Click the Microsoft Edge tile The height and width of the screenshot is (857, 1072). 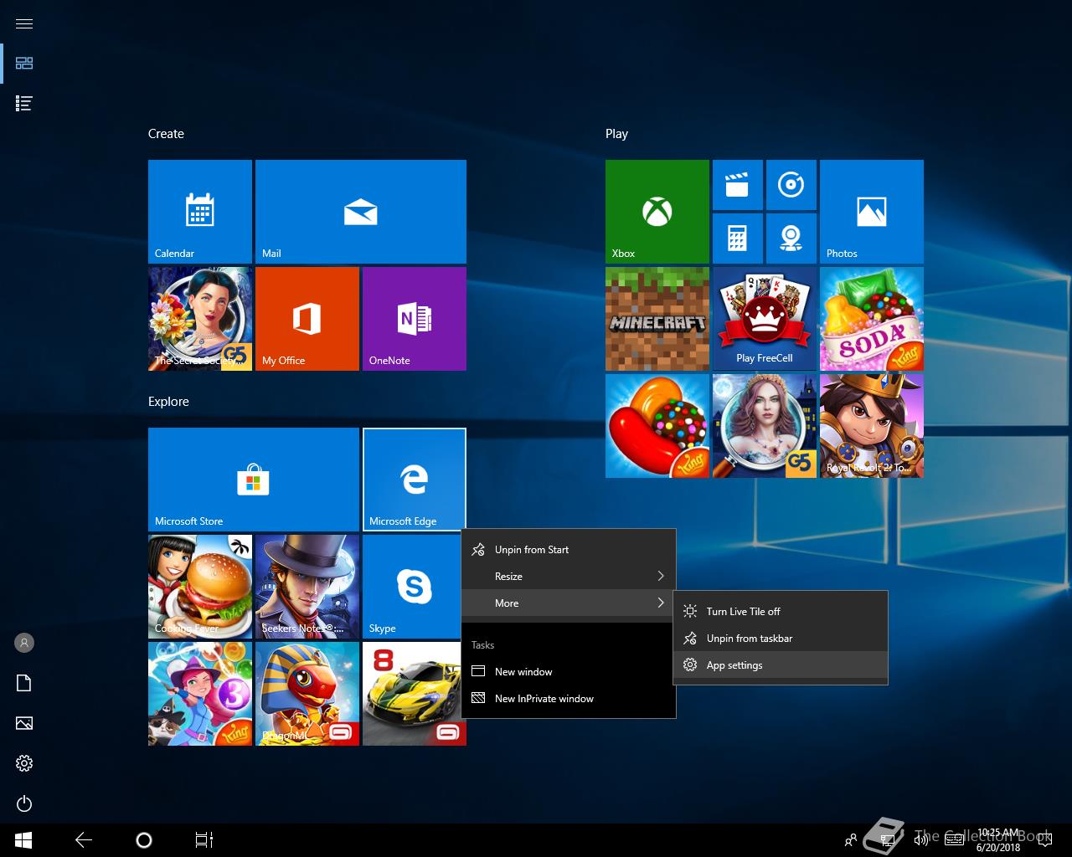(x=415, y=480)
